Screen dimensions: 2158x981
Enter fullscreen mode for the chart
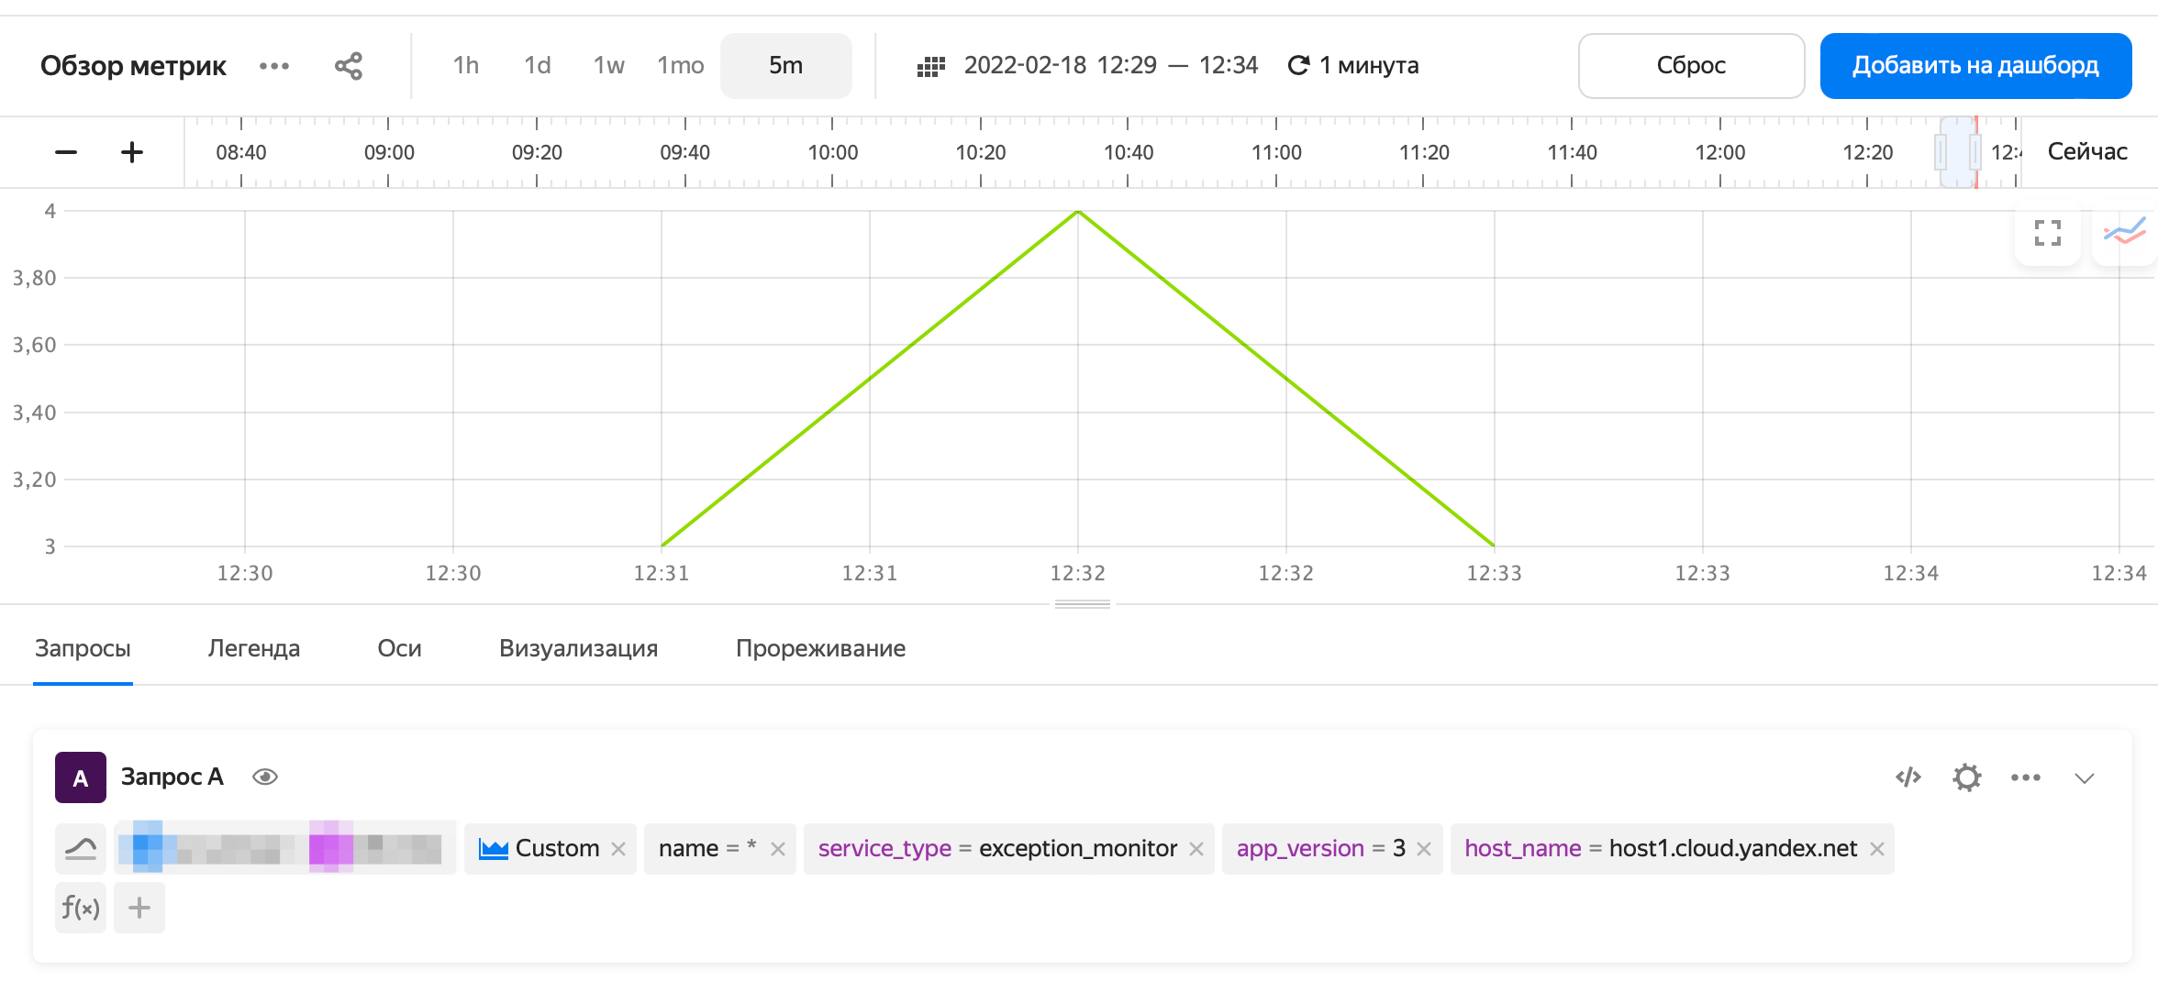point(2047,233)
